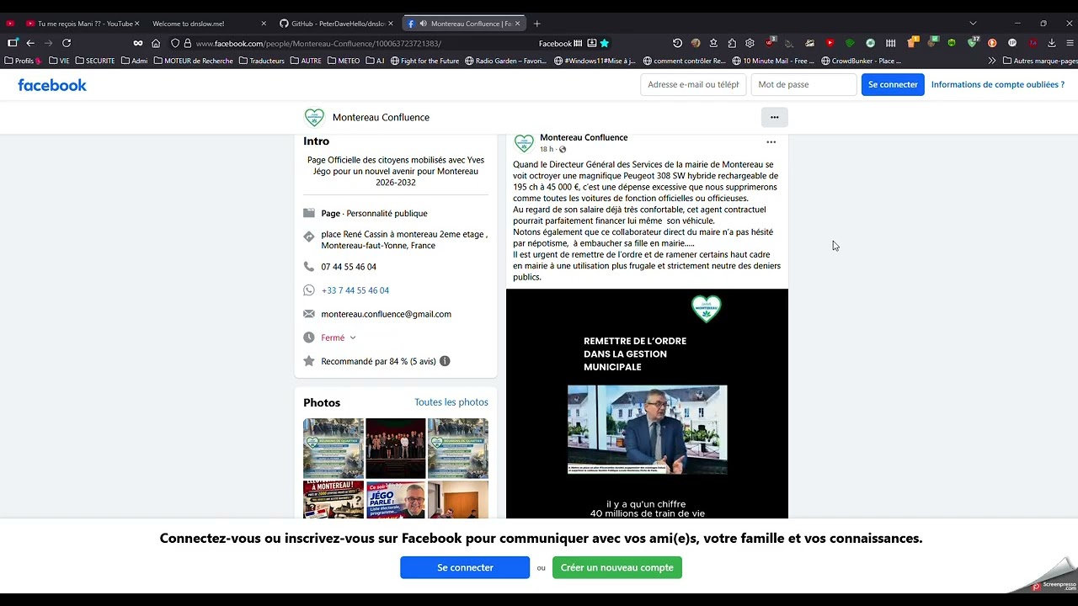Viewport: 1078px width, 606px height.
Task: Expand the Fermé opening hours
Action: (x=339, y=338)
